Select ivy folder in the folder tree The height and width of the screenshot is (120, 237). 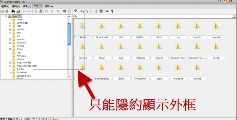pyautogui.click(x=18, y=36)
